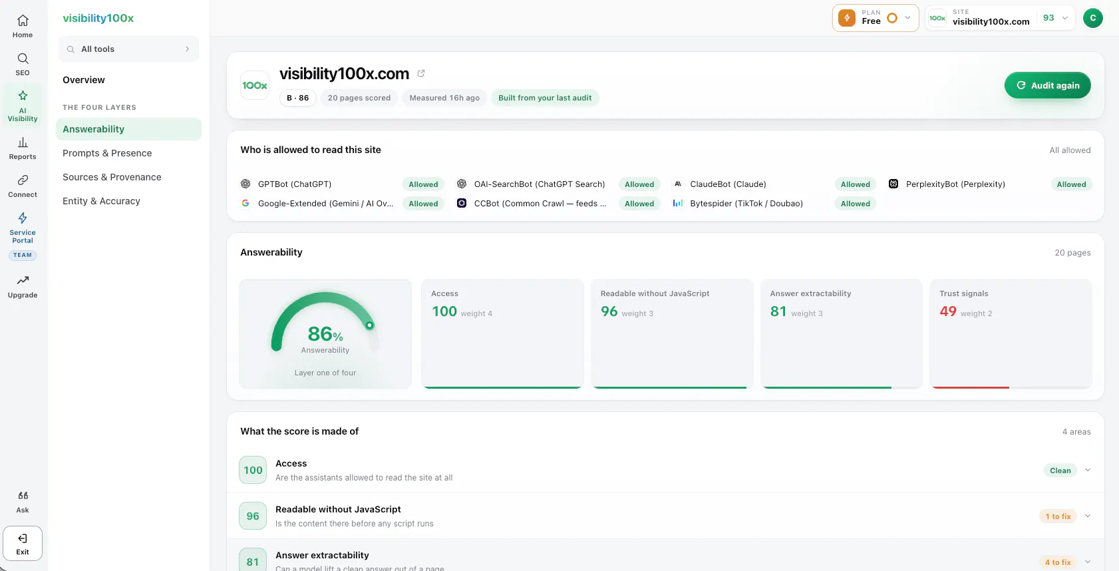Expand the Access score row
The image size is (1119, 571).
(665, 470)
